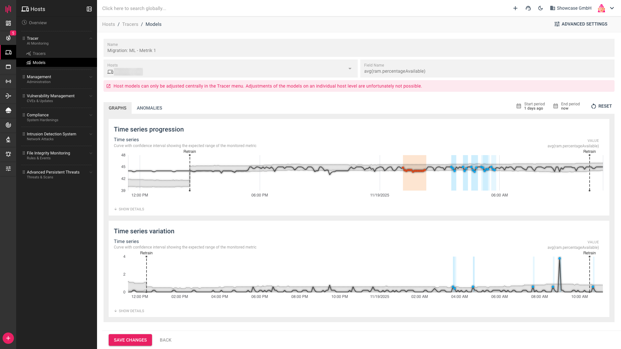The image size is (621, 349).
Task: Click the pink floating add button
Action: tap(8, 338)
